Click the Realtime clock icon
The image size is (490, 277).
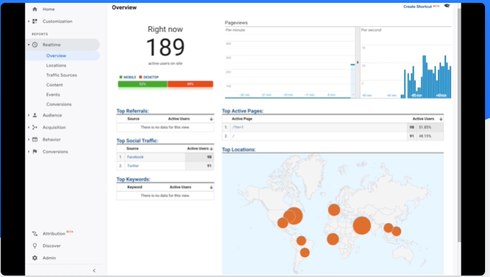[x=35, y=45]
